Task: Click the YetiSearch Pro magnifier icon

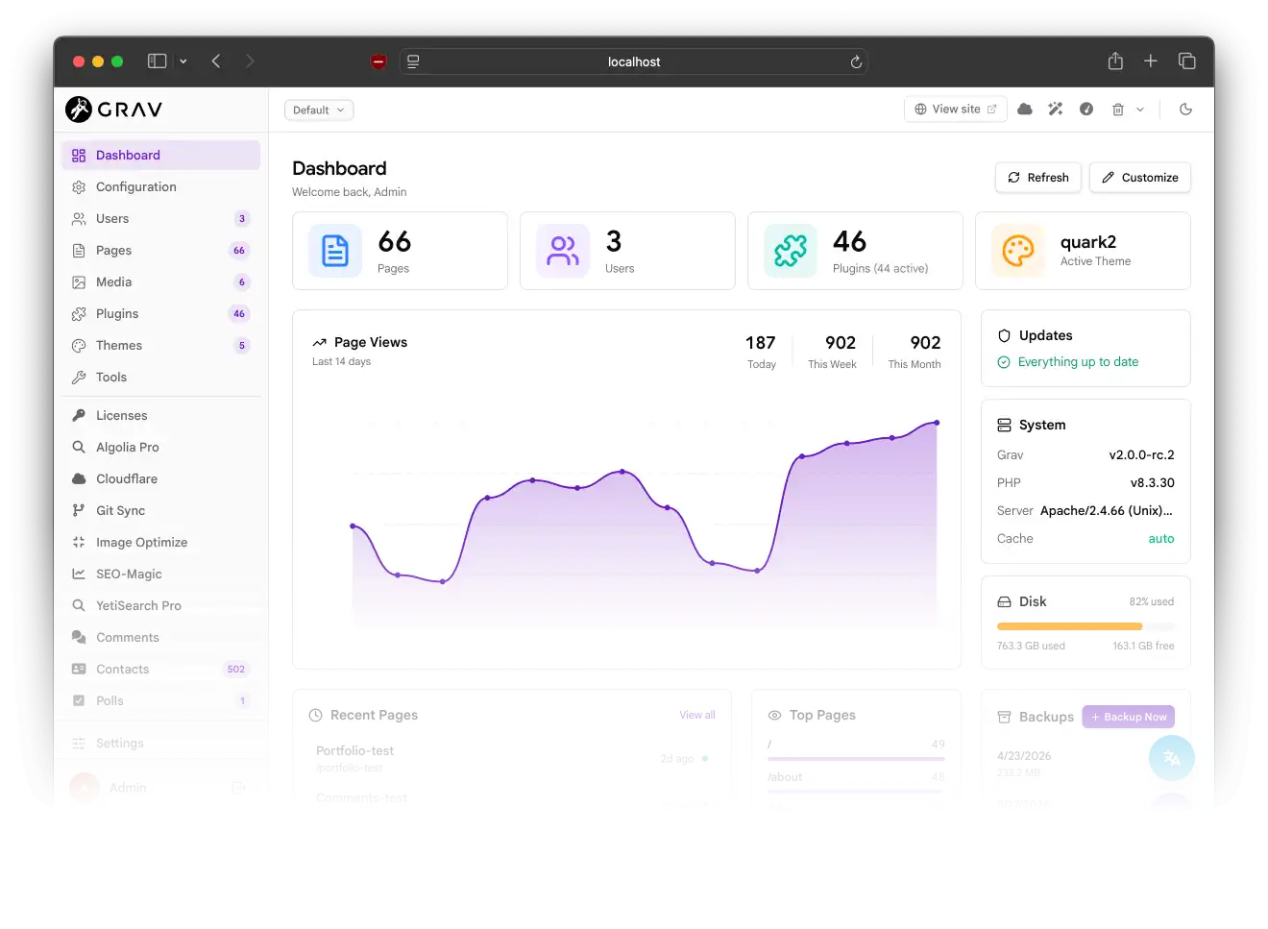Action: tap(79, 606)
